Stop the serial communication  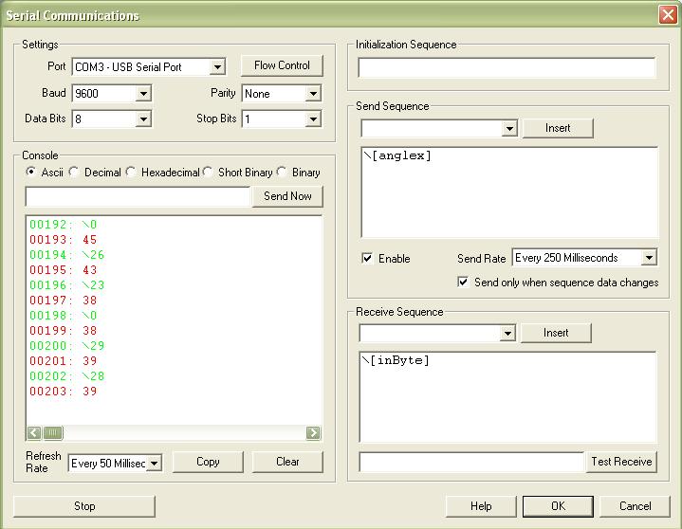pos(84,506)
